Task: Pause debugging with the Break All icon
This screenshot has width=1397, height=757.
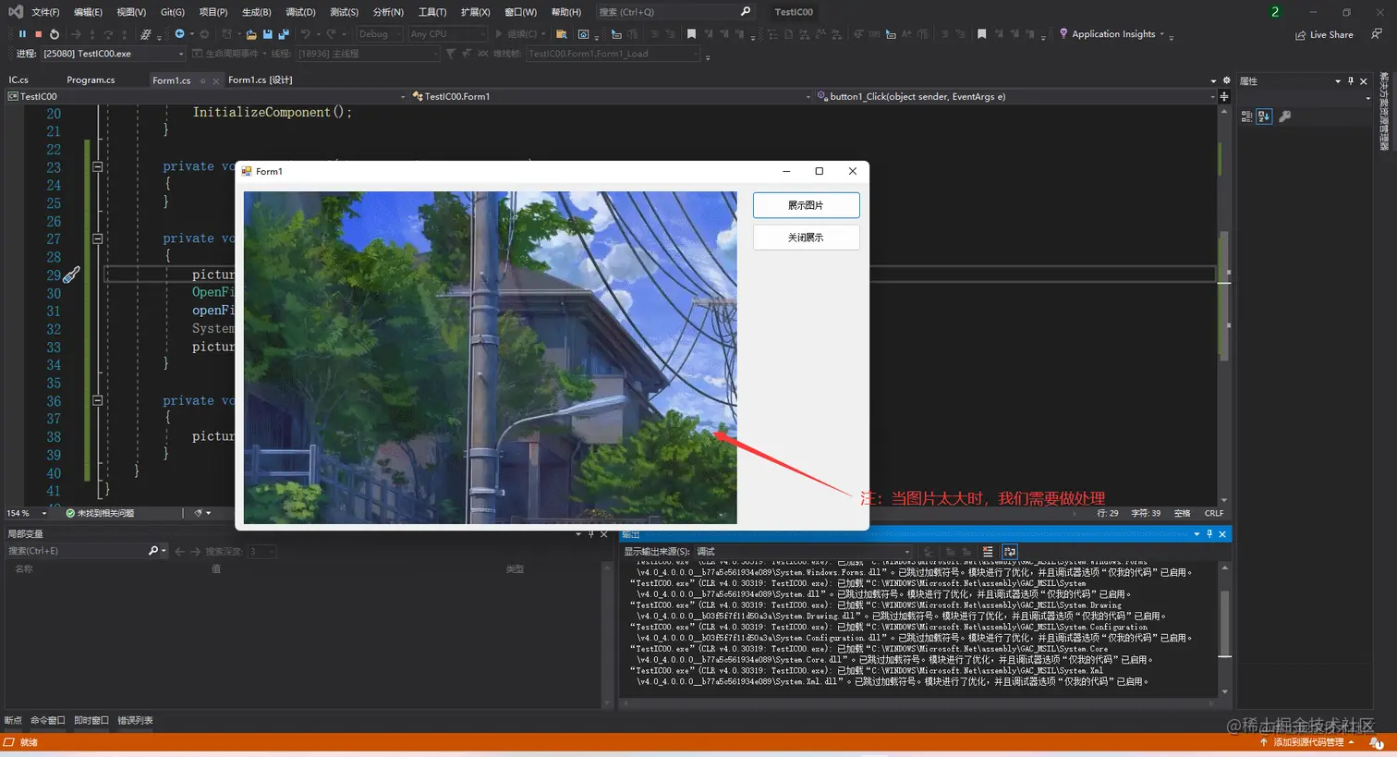Action: (22, 34)
